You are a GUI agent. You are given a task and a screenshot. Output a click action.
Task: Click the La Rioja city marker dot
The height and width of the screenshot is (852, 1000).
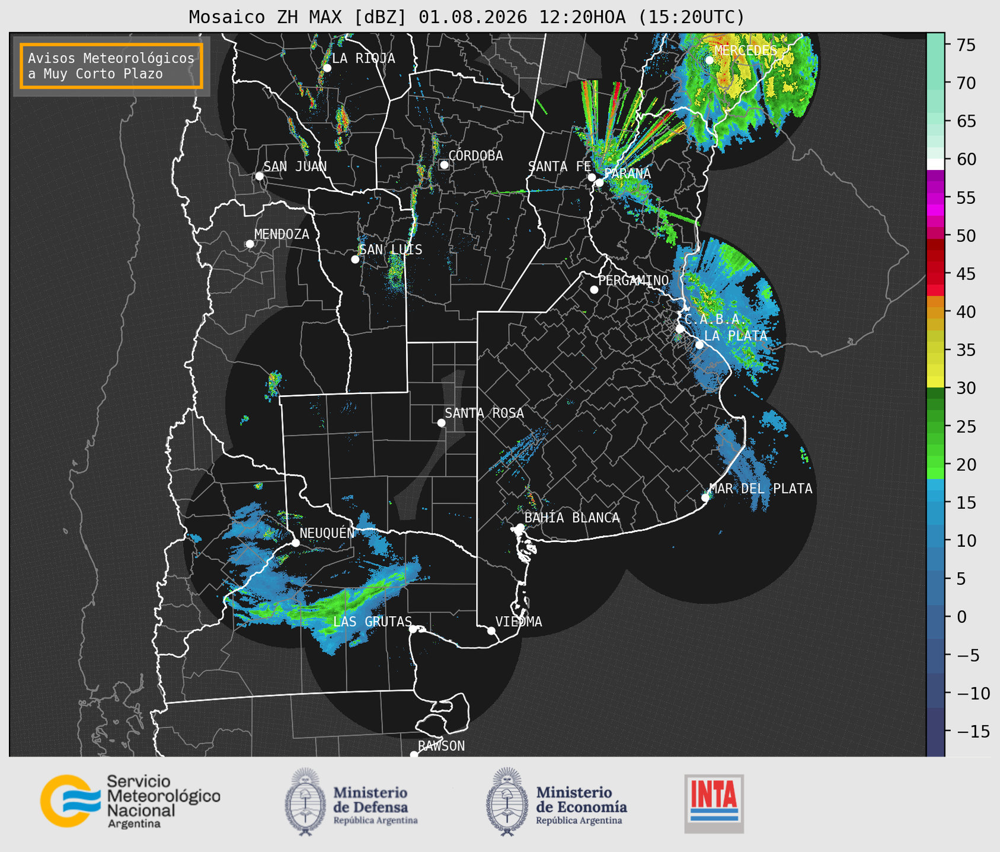point(327,68)
